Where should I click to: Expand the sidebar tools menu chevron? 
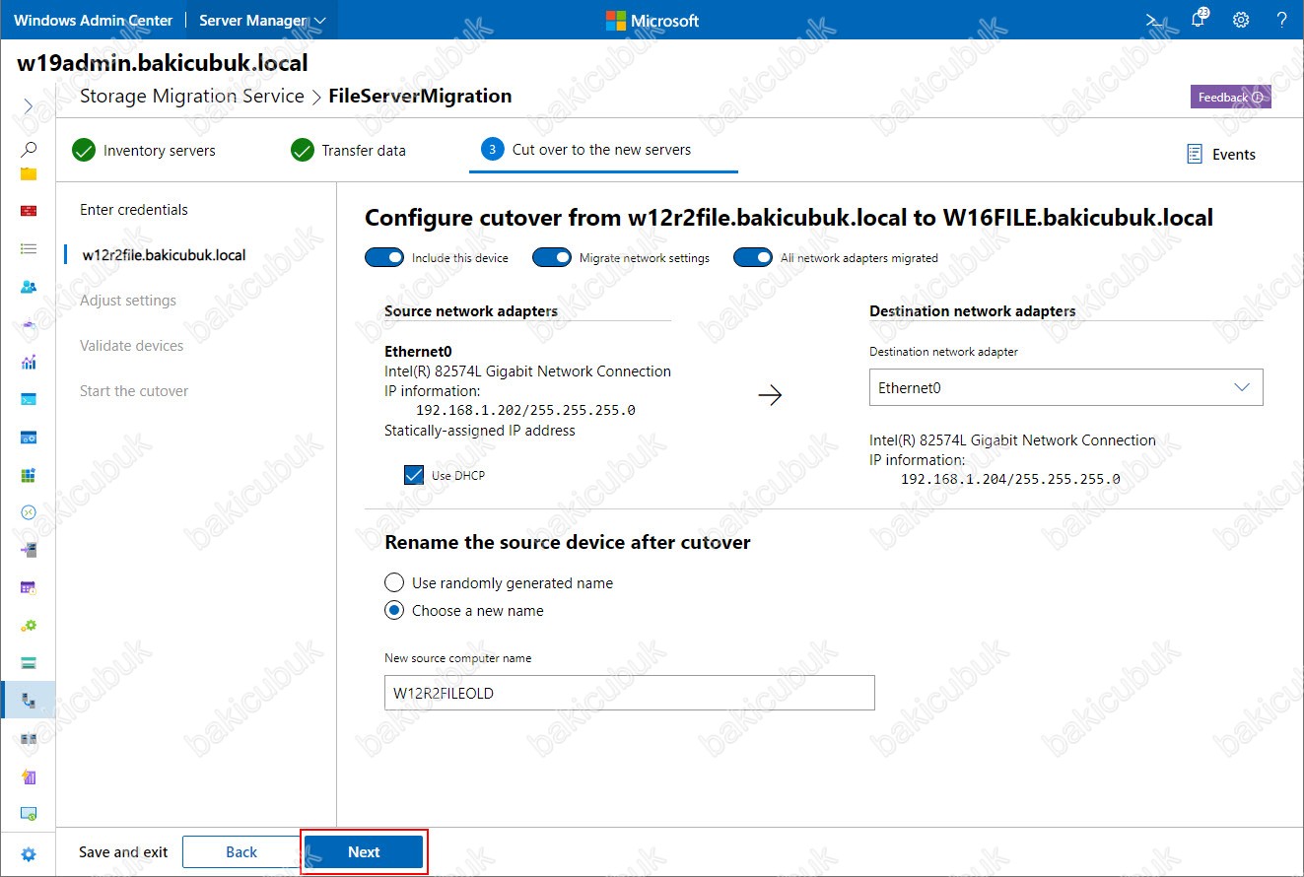click(29, 105)
